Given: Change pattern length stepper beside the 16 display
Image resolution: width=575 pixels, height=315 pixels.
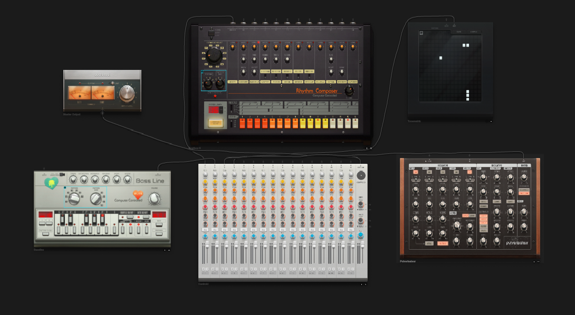Looking at the screenshot, I should coord(222,110).
